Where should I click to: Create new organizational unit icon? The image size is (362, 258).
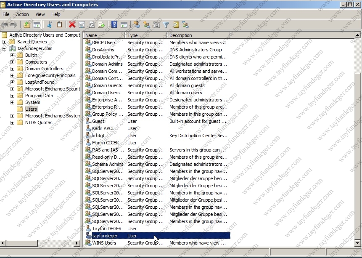tap(156, 24)
